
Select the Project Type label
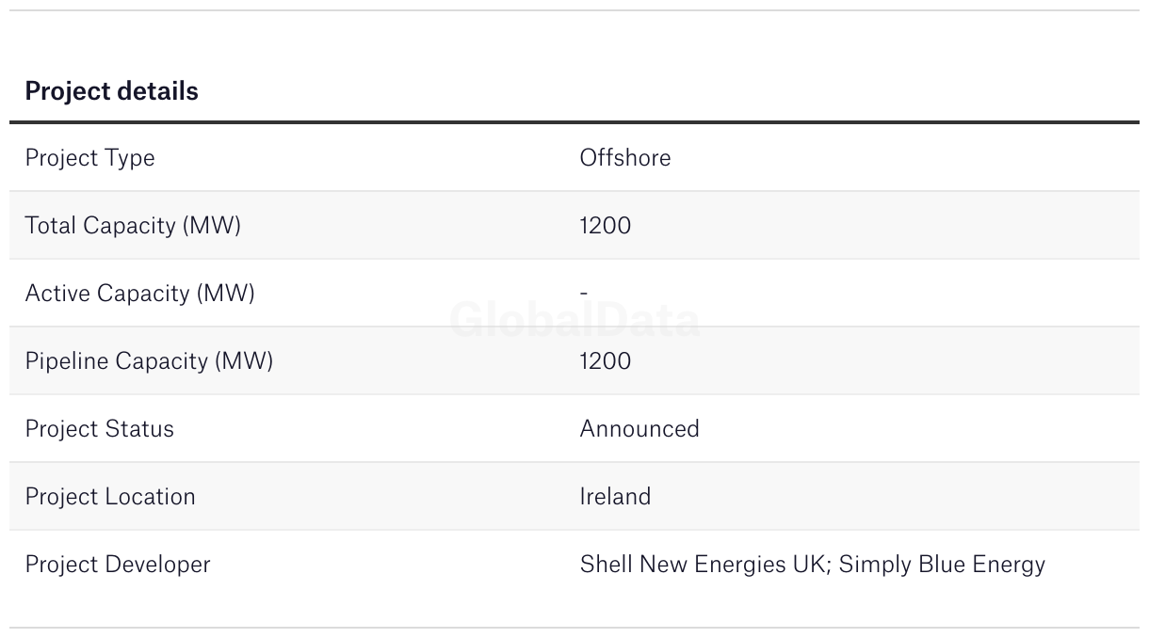90,158
